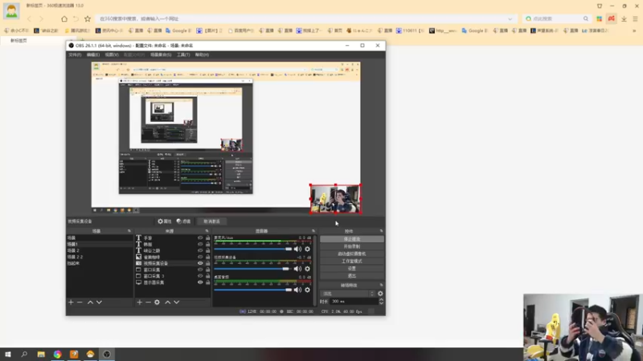Image resolution: width=643 pixels, height=361 pixels.
Task: Add a new scene in Scenes panel
Action: point(71,302)
